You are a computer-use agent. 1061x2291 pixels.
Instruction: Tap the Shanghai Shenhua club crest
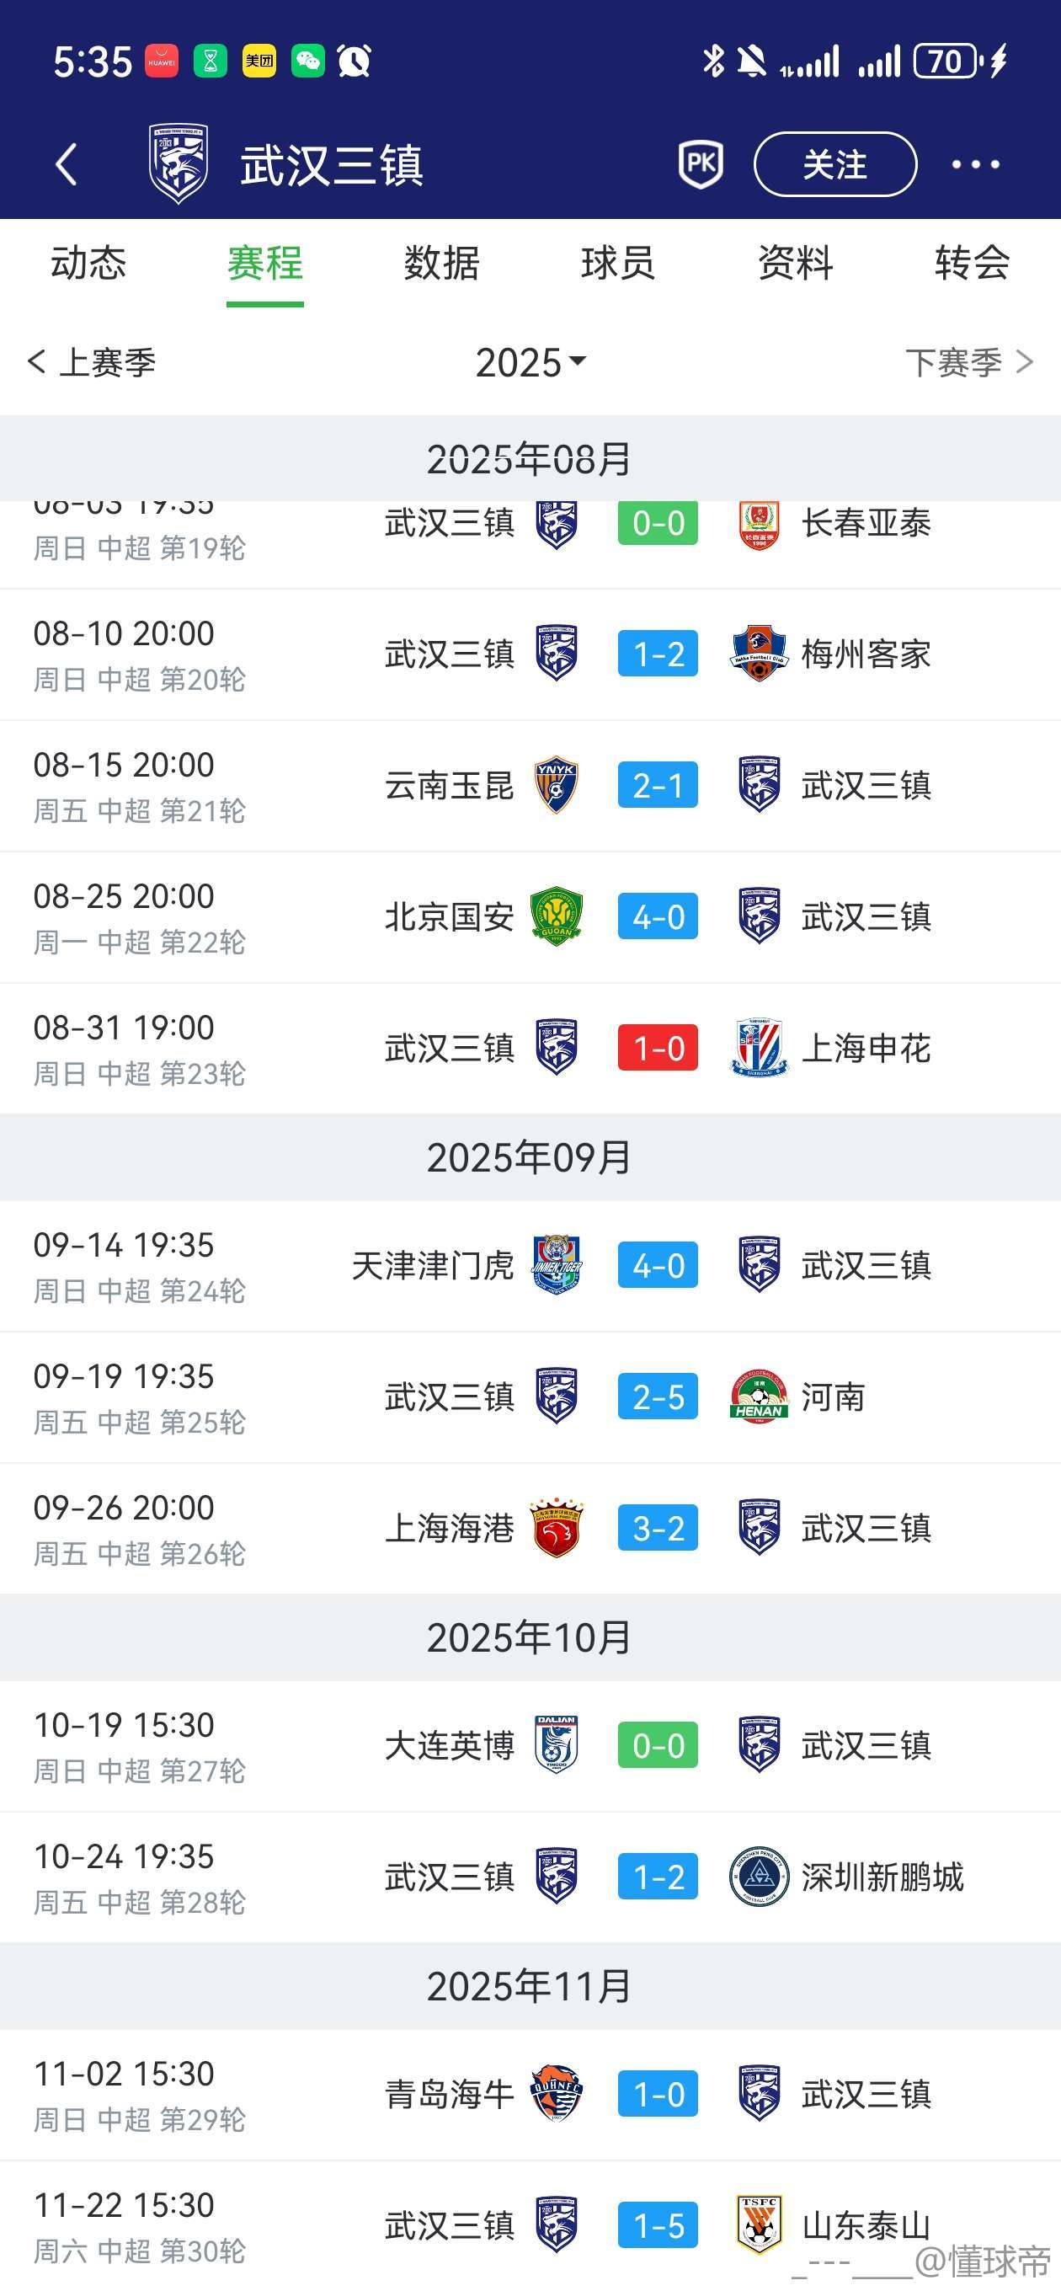click(759, 1049)
